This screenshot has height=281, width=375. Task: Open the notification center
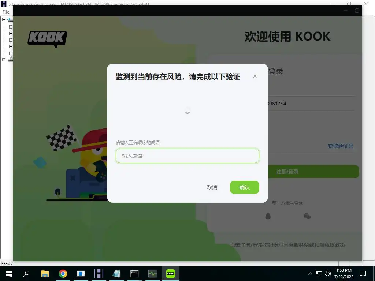(363, 274)
